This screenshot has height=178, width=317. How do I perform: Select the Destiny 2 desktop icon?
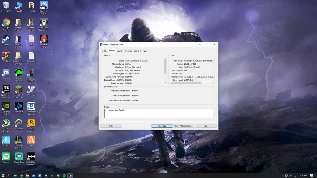click(31, 90)
